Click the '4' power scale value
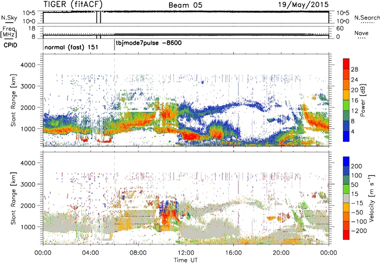The width and height of the screenshot is (380, 263). [x=352, y=131]
